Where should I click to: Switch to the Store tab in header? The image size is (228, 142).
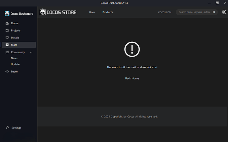(92, 12)
